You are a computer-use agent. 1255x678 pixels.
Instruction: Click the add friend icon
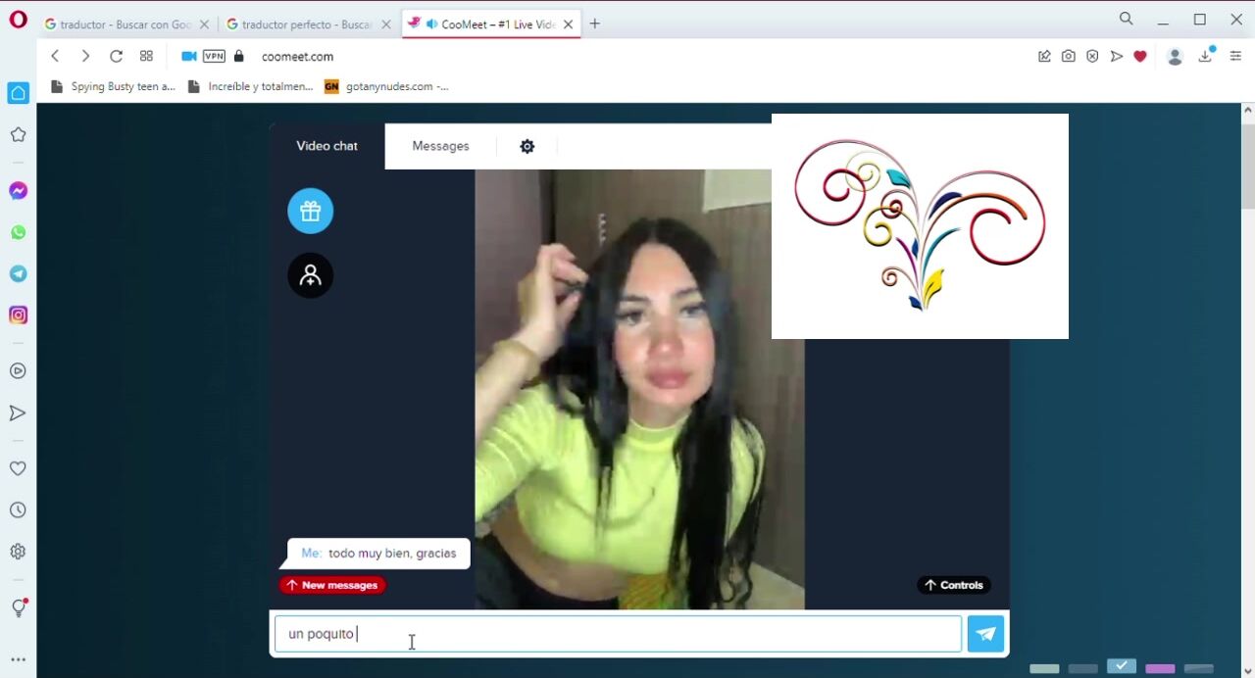point(310,275)
